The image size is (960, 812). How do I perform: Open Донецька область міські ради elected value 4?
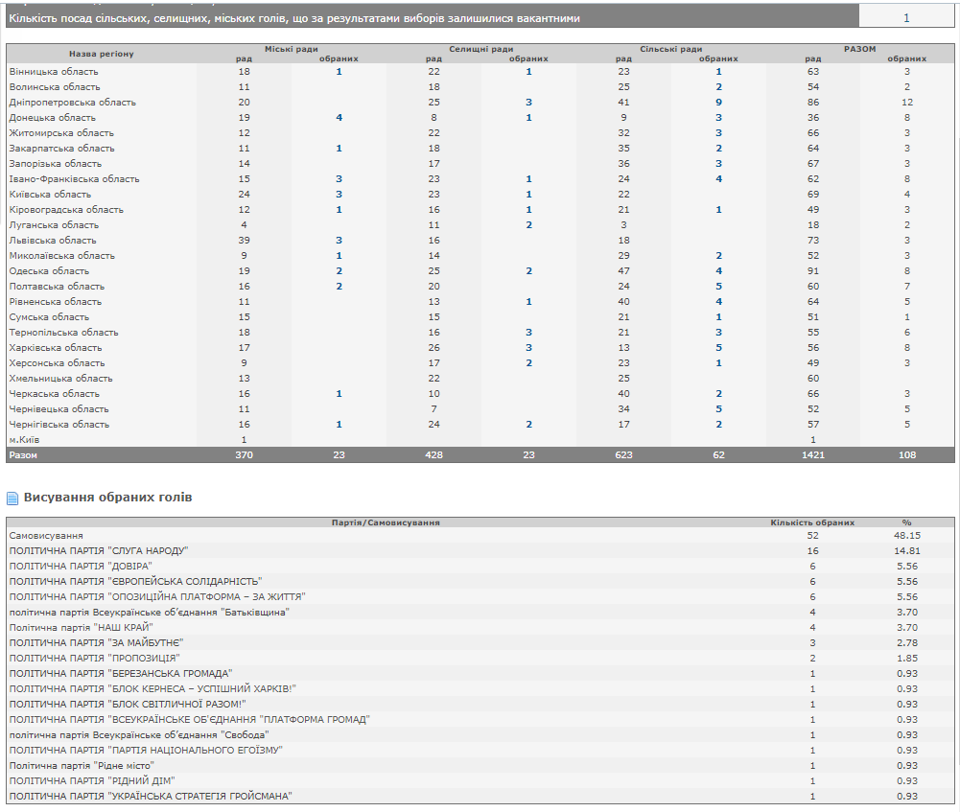(x=339, y=118)
